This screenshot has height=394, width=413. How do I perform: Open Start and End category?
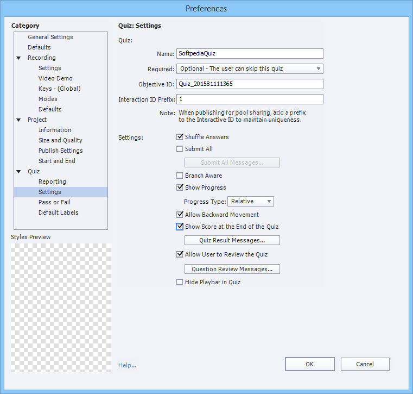click(x=57, y=161)
